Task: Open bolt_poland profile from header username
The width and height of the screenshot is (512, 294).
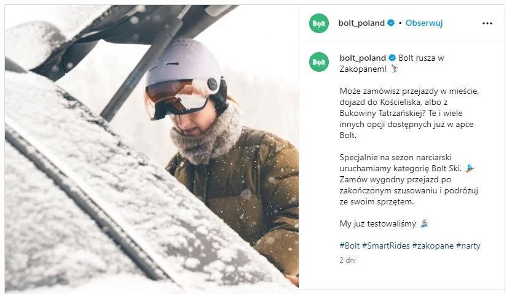Action: 361,23
